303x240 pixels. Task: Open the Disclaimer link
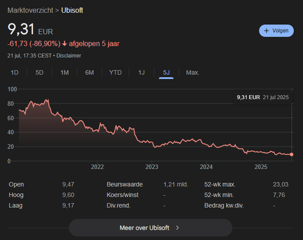(x=69, y=56)
